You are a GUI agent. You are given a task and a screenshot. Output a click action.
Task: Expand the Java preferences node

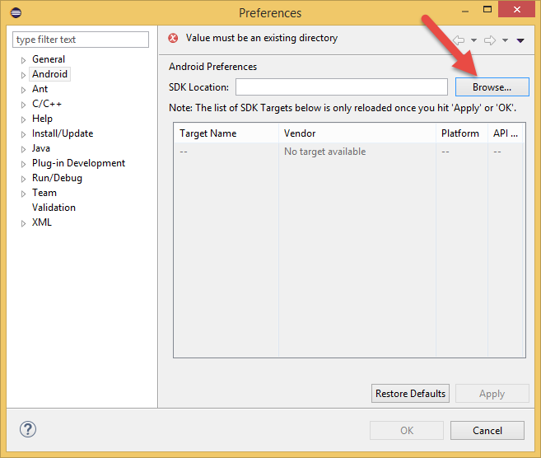24,149
